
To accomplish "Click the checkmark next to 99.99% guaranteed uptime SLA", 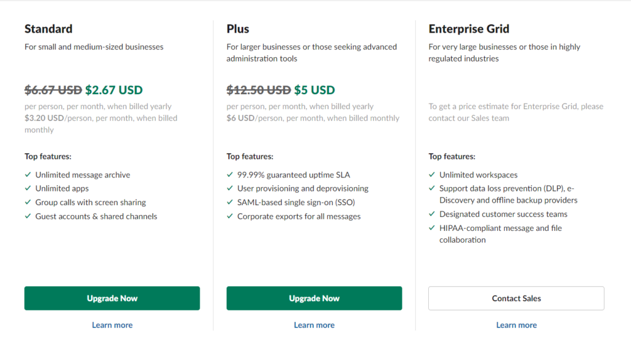I will click(x=230, y=175).
